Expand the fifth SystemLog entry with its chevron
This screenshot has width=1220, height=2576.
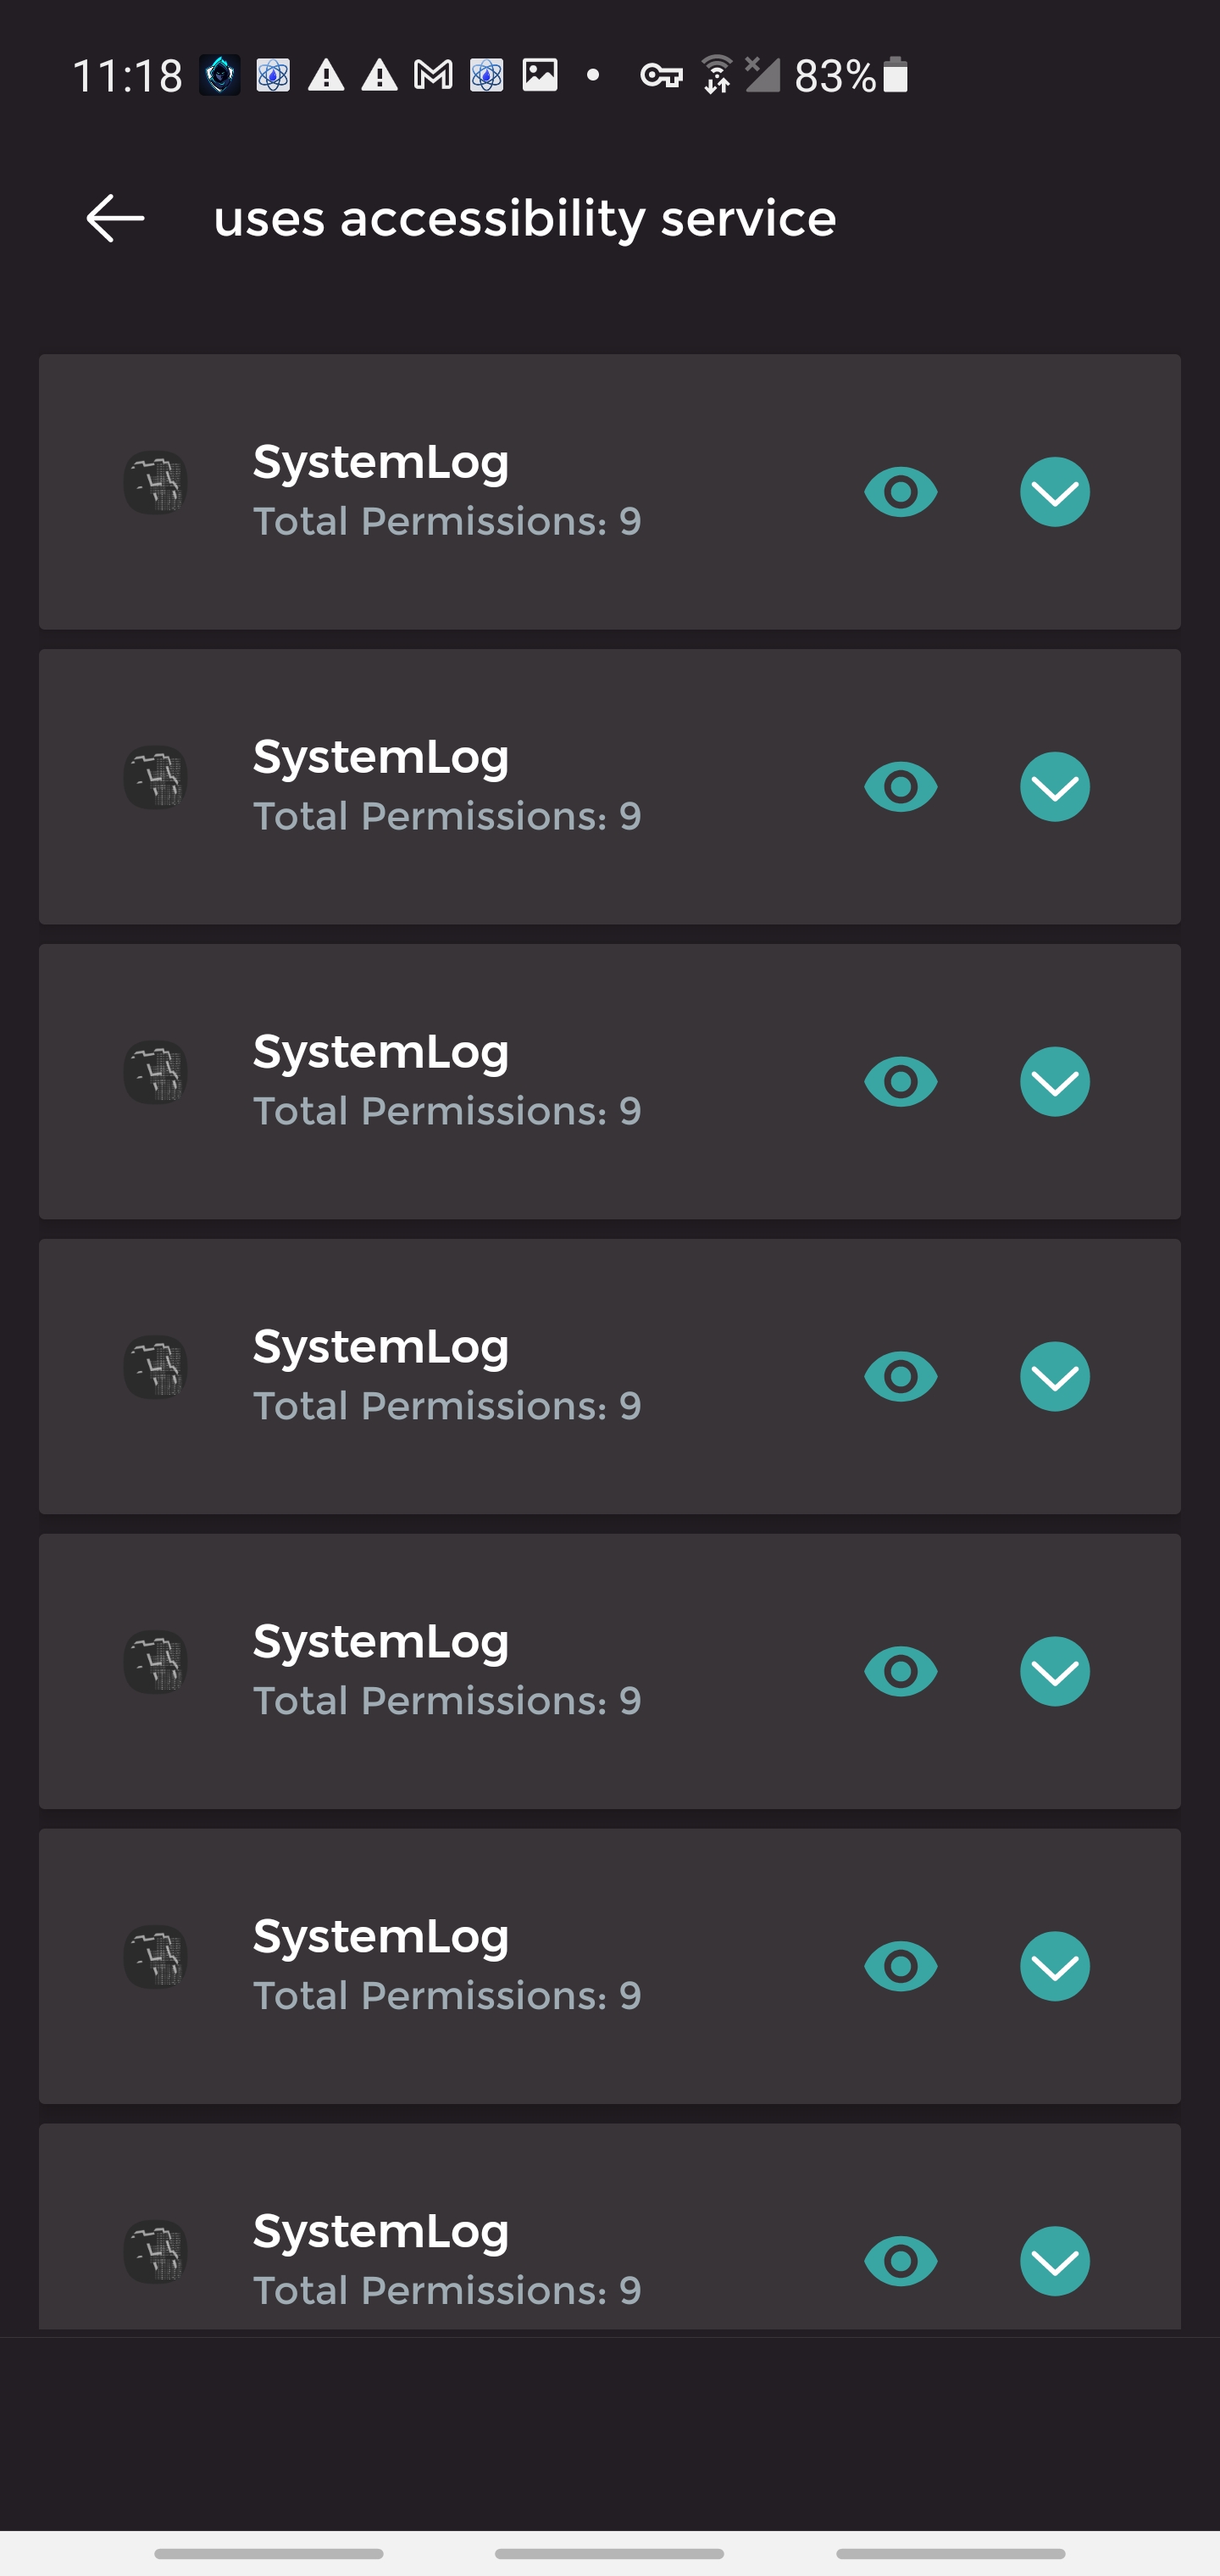coord(1055,1672)
